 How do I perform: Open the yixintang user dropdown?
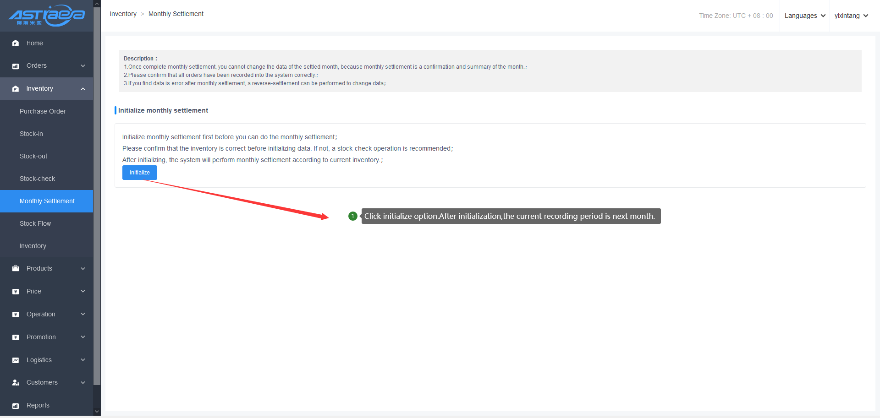click(x=851, y=16)
